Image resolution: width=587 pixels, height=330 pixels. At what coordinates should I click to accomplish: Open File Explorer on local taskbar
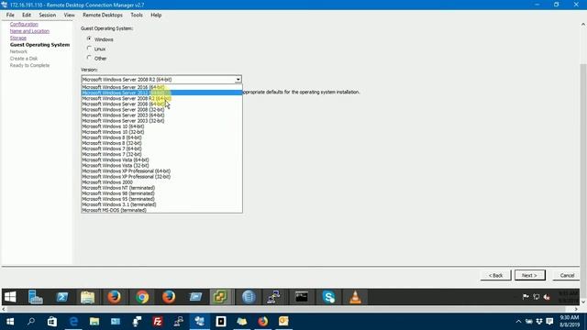coord(94,322)
